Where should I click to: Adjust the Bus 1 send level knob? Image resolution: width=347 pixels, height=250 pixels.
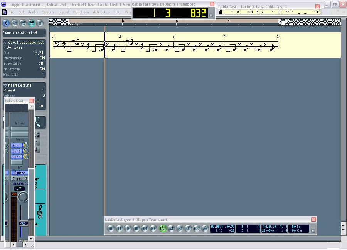(x=26, y=145)
